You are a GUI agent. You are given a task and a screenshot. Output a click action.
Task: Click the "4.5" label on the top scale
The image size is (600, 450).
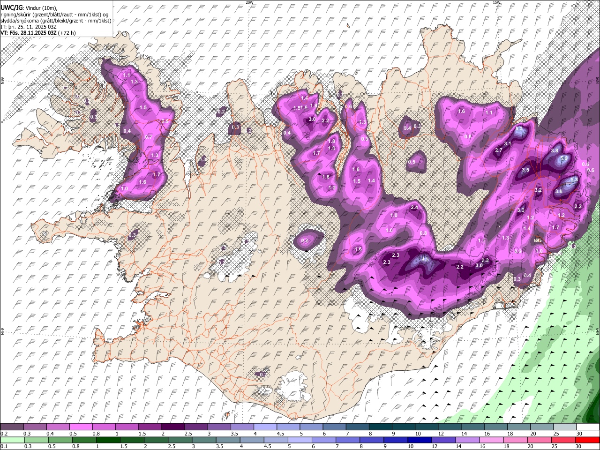[x=280, y=434]
